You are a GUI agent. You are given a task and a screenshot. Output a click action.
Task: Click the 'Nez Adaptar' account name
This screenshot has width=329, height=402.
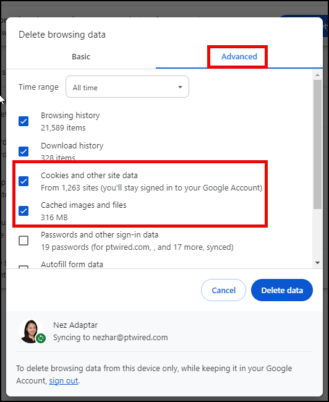point(75,325)
